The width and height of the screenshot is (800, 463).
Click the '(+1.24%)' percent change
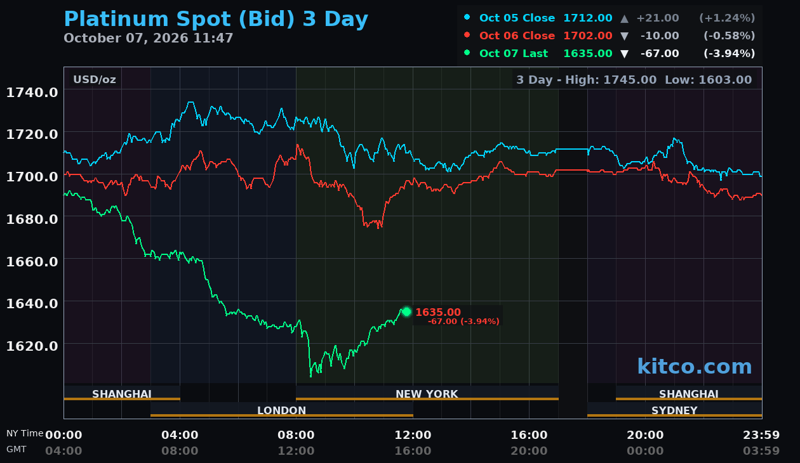coord(727,18)
